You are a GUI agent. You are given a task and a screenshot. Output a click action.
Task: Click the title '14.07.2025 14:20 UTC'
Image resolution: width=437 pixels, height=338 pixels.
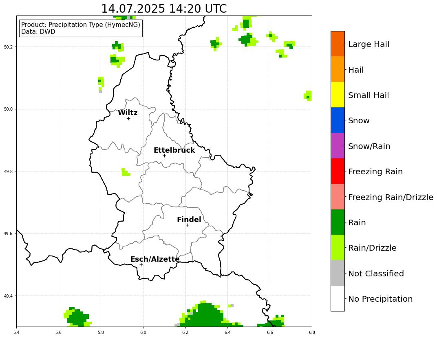point(164,9)
